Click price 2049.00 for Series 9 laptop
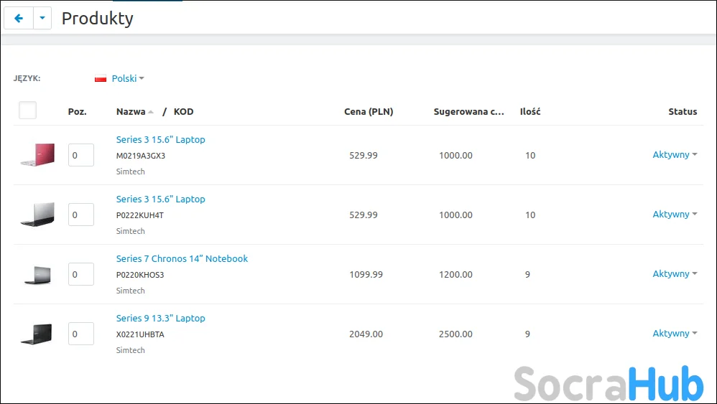Viewport: 717px width, 404px height. click(x=366, y=334)
